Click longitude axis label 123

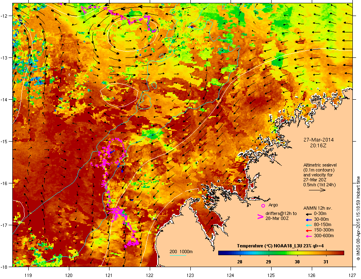[190, 275]
